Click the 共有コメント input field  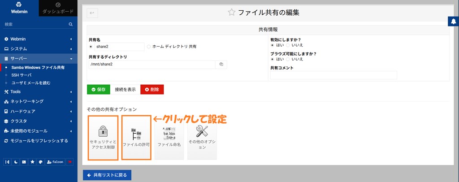(x=333, y=75)
